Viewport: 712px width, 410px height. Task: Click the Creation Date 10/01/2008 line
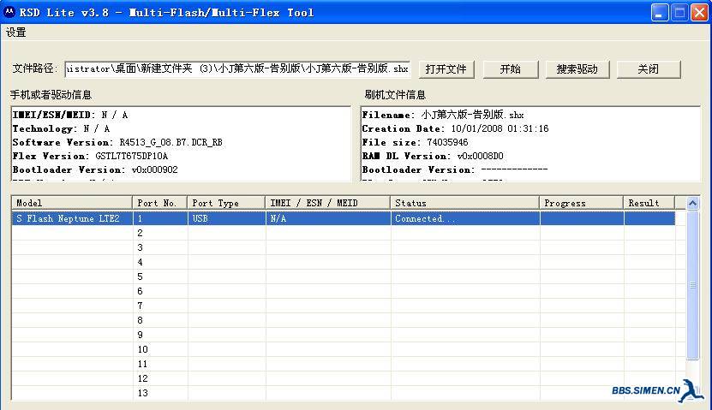[x=456, y=128]
